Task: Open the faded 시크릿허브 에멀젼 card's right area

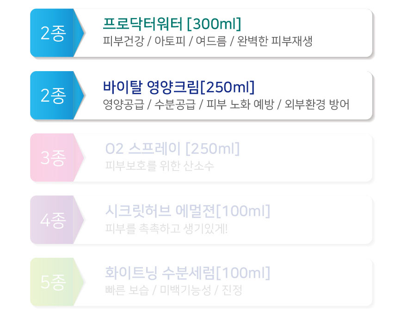Action: point(322,220)
